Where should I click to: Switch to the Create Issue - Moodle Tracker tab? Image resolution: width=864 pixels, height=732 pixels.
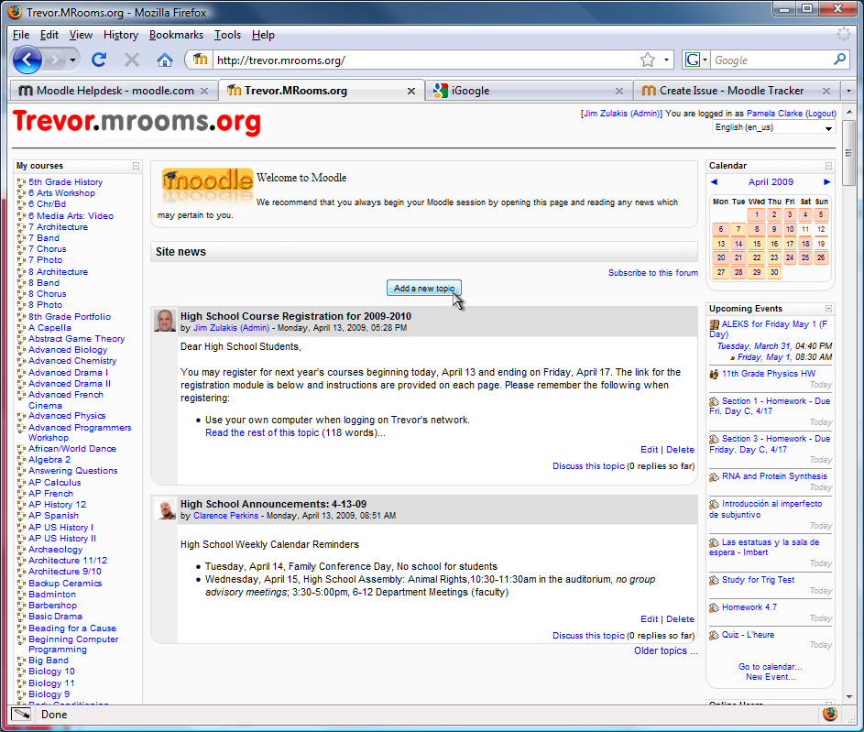click(x=737, y=91)
